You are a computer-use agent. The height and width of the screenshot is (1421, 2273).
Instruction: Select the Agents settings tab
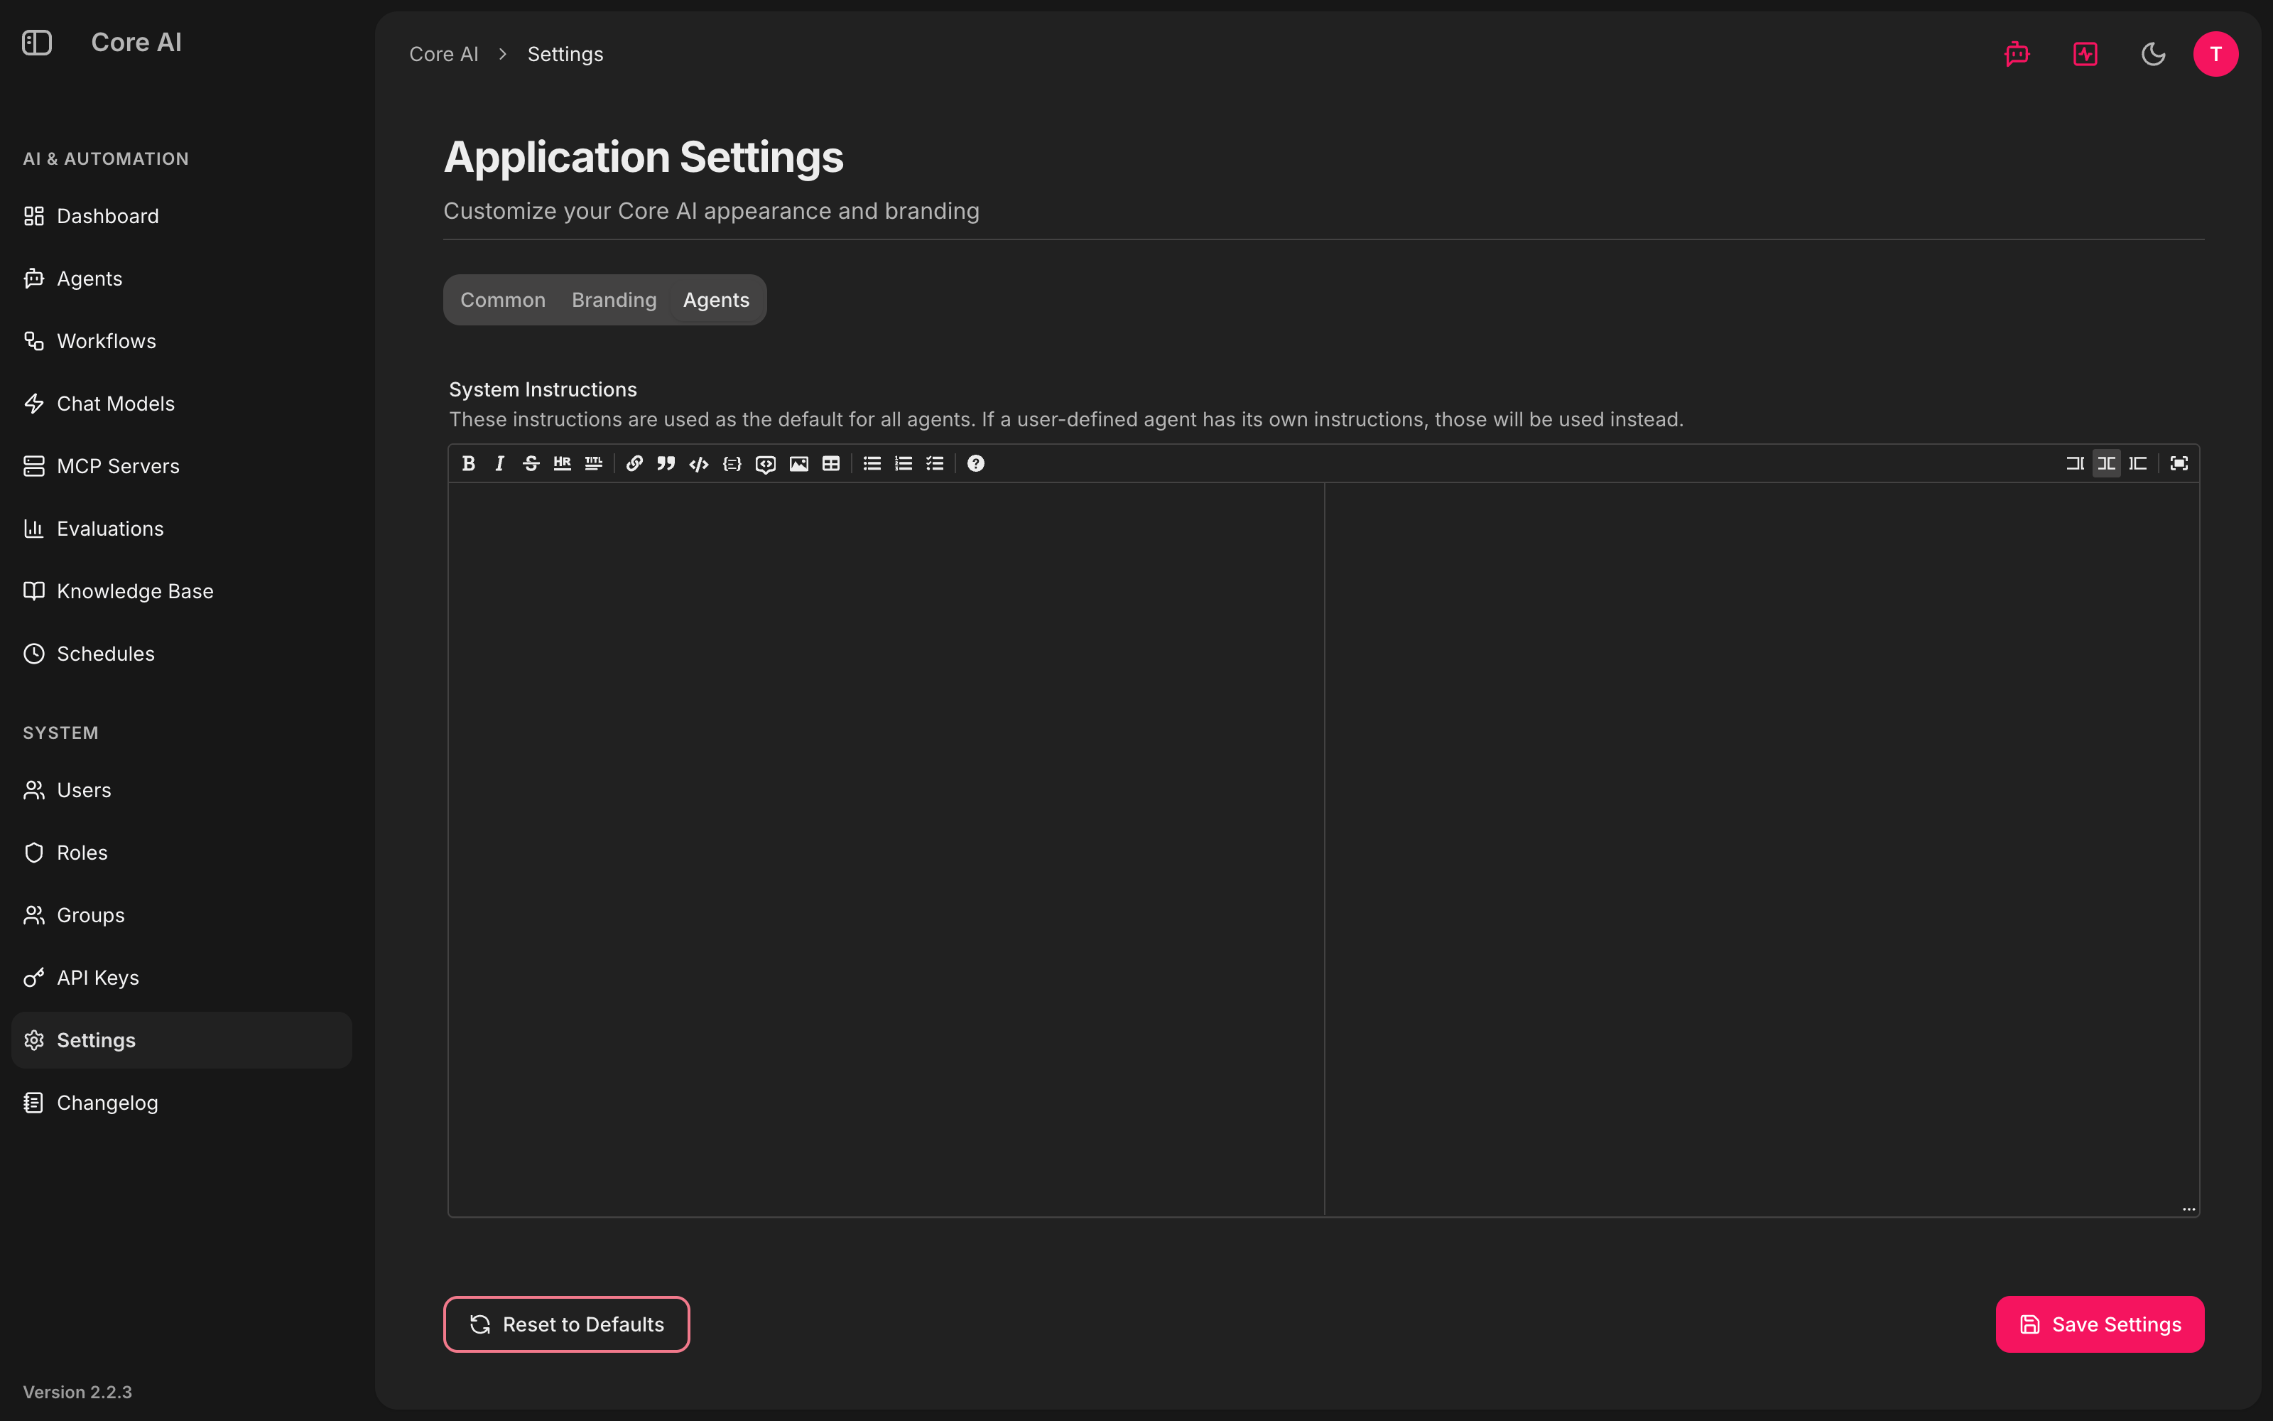pyautogui.click(x=716, y=300)
